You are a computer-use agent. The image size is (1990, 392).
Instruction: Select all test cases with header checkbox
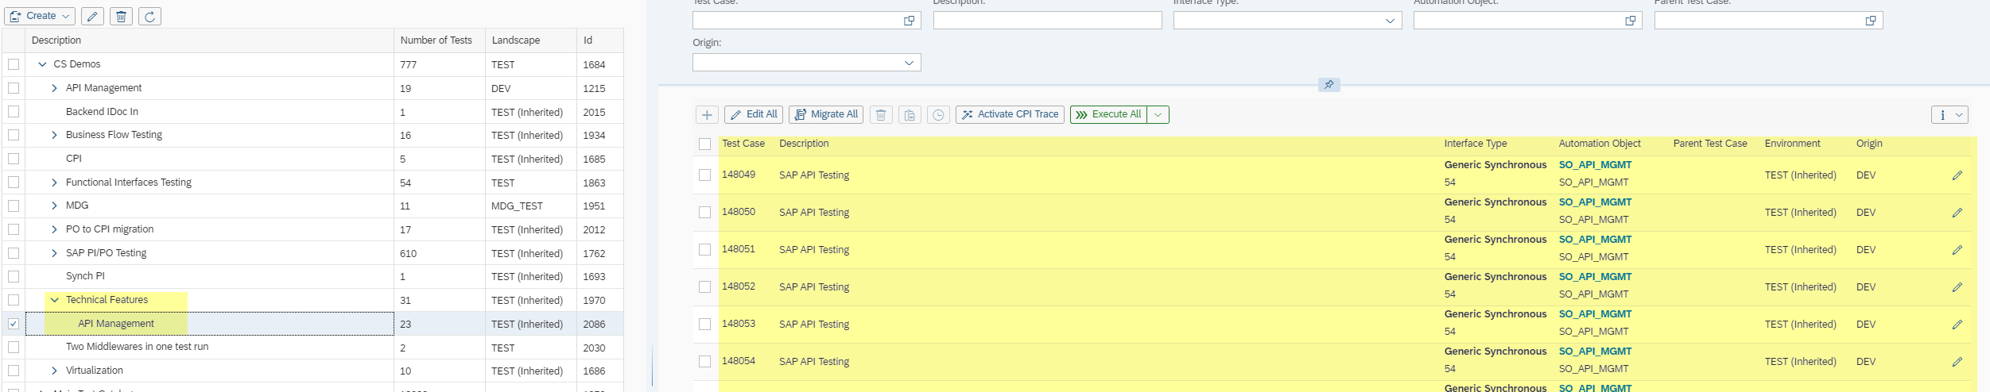tap(704, 144)
